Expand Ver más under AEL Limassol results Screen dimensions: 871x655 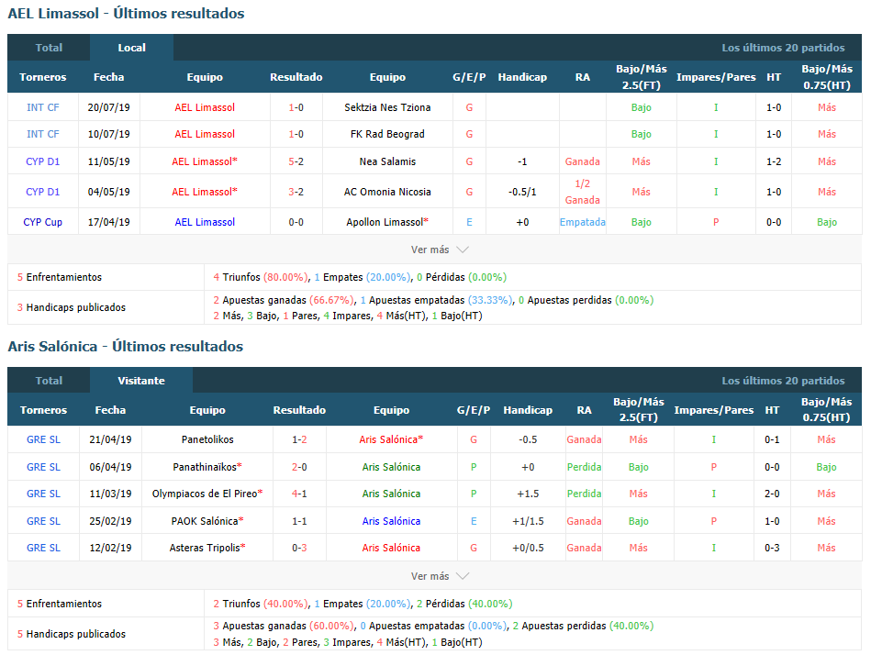click(x=440, y=250)
